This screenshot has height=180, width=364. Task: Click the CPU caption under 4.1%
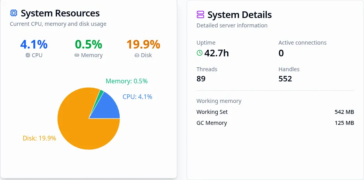(37, 55)
